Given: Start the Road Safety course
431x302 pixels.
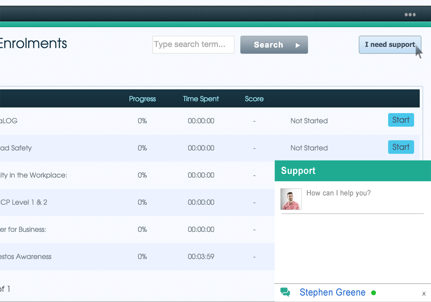Looking at the screenshot, I should (x=401, y=147).
